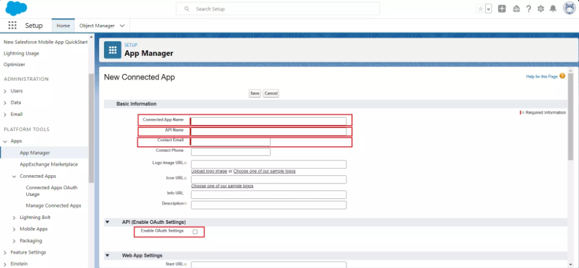Open Optimizer in sidebar
Image resolution: width=579 pixels, height=268 pixels.
click(14, 65)
